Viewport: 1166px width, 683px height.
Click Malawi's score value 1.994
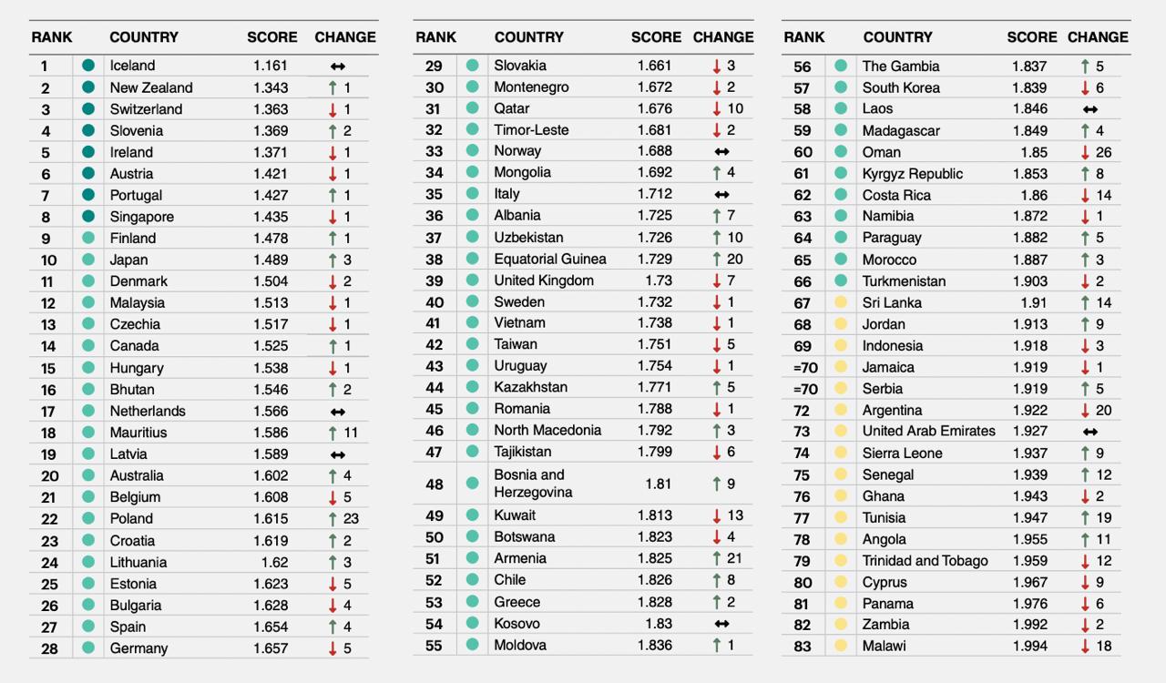pyautogui.click(x=1029, y=646)
